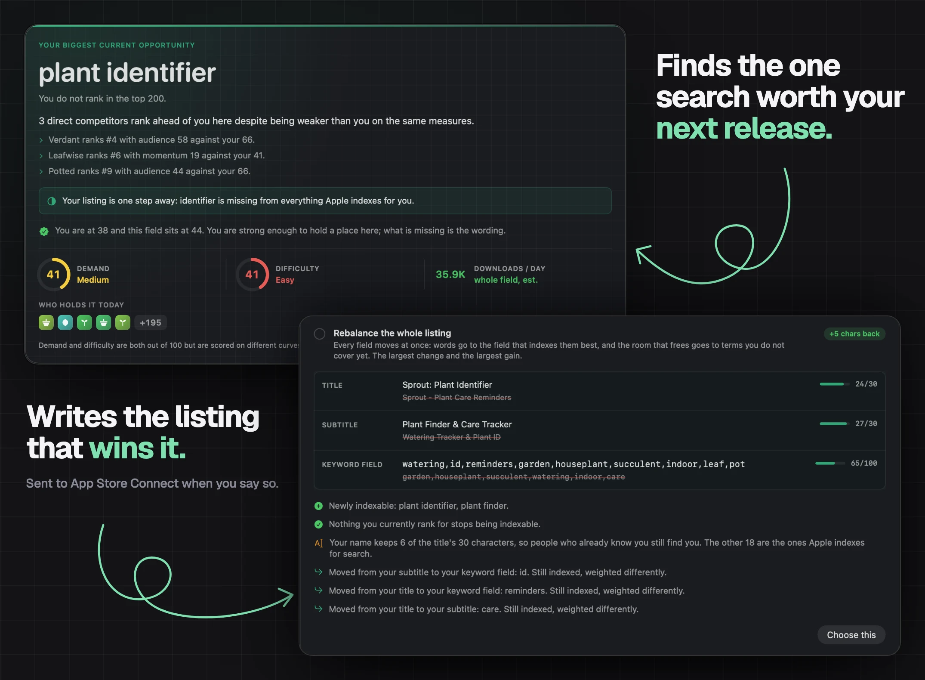Click the Title 24/30 character progress bar
Image resolution: width=925 pixels, height=680 pixels.
(x=834, y=384)
